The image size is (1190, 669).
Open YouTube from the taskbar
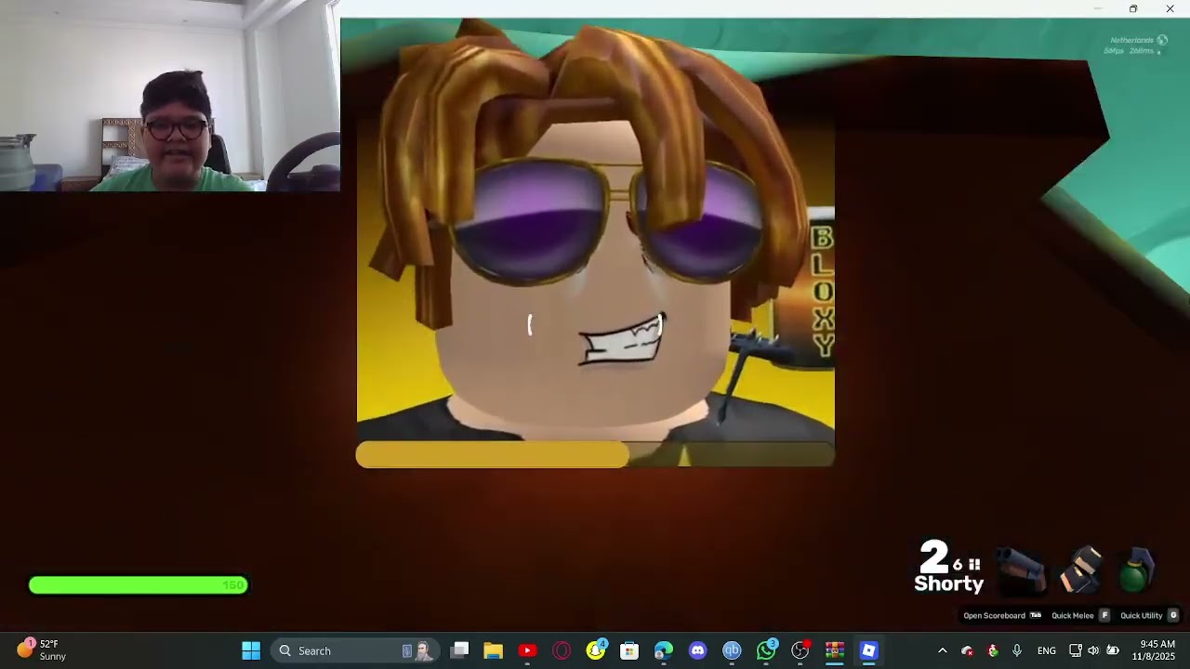pos(527,650)
